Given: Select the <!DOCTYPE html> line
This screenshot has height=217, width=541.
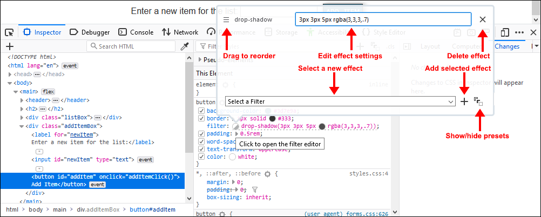Looking at the screenshot, I should pos(32,57).
